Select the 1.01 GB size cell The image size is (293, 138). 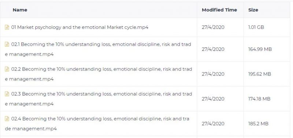point(256,27)
